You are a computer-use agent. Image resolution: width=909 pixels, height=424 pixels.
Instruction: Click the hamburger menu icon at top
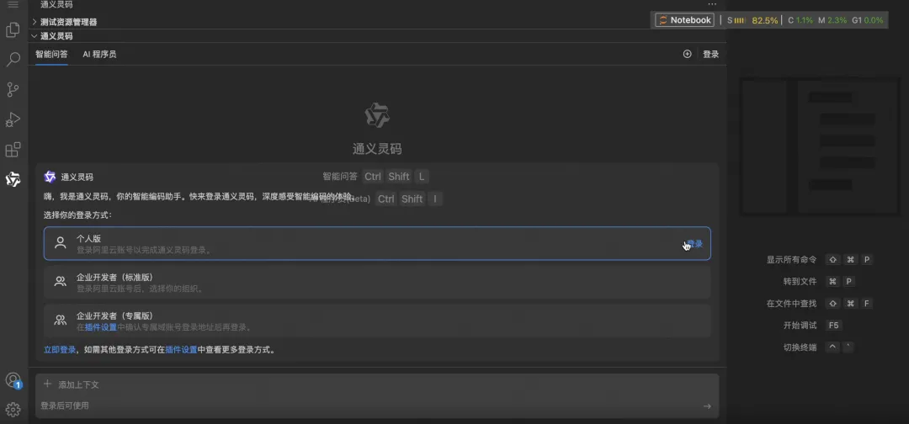[13, 5]
